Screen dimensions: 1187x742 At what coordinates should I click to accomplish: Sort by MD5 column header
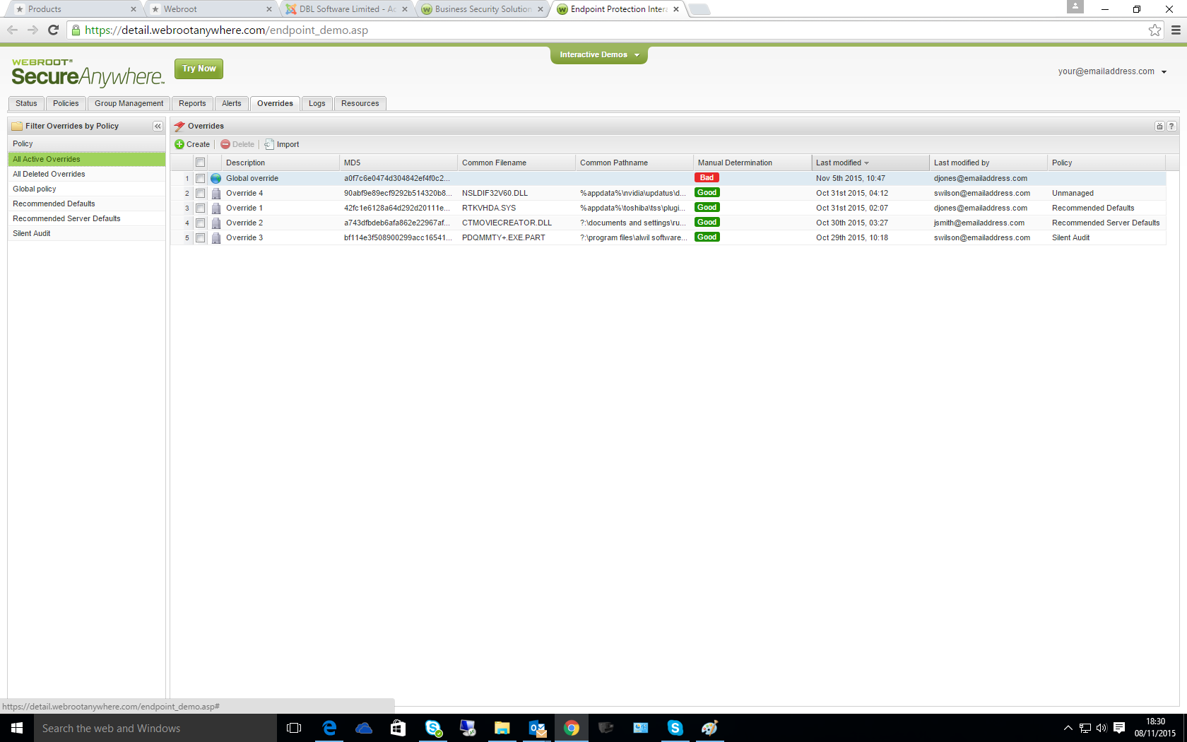pyautogui.click(x=398, y=163)
